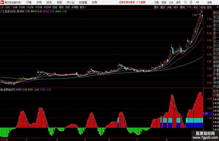Click the 复权 toolbar button
Screen dimensions: 219x141
(156, 7)
